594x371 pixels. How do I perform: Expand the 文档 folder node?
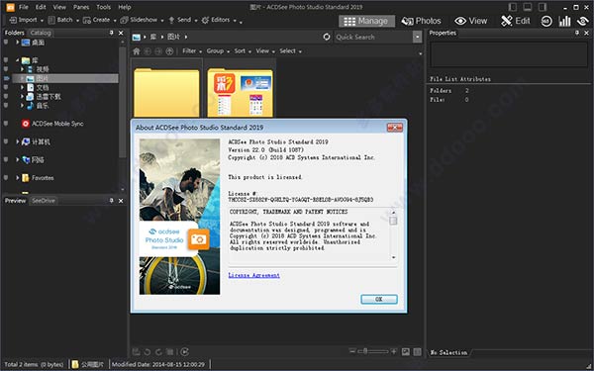(x=22, y=87)
